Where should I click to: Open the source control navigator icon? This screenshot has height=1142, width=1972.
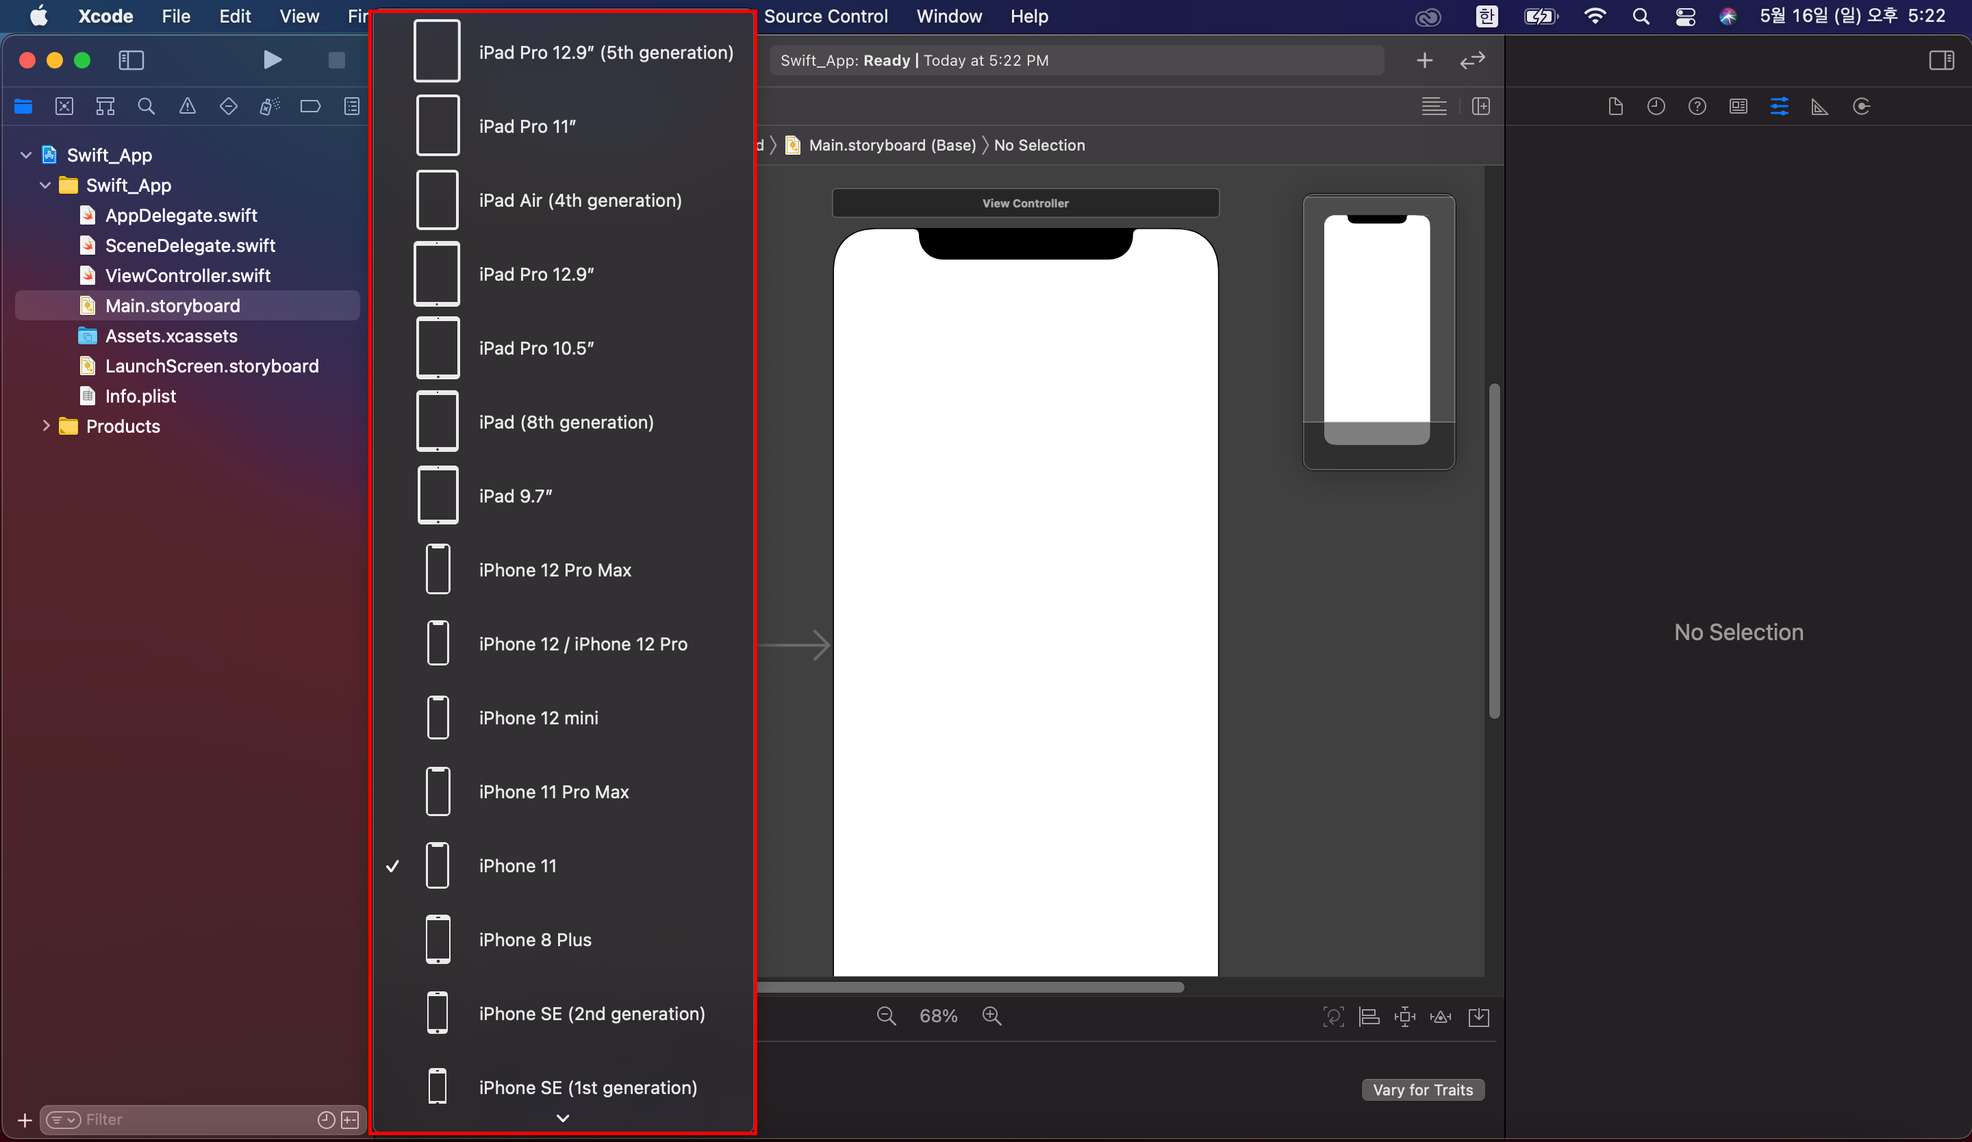pyautogui.click(x=64, y=106)
